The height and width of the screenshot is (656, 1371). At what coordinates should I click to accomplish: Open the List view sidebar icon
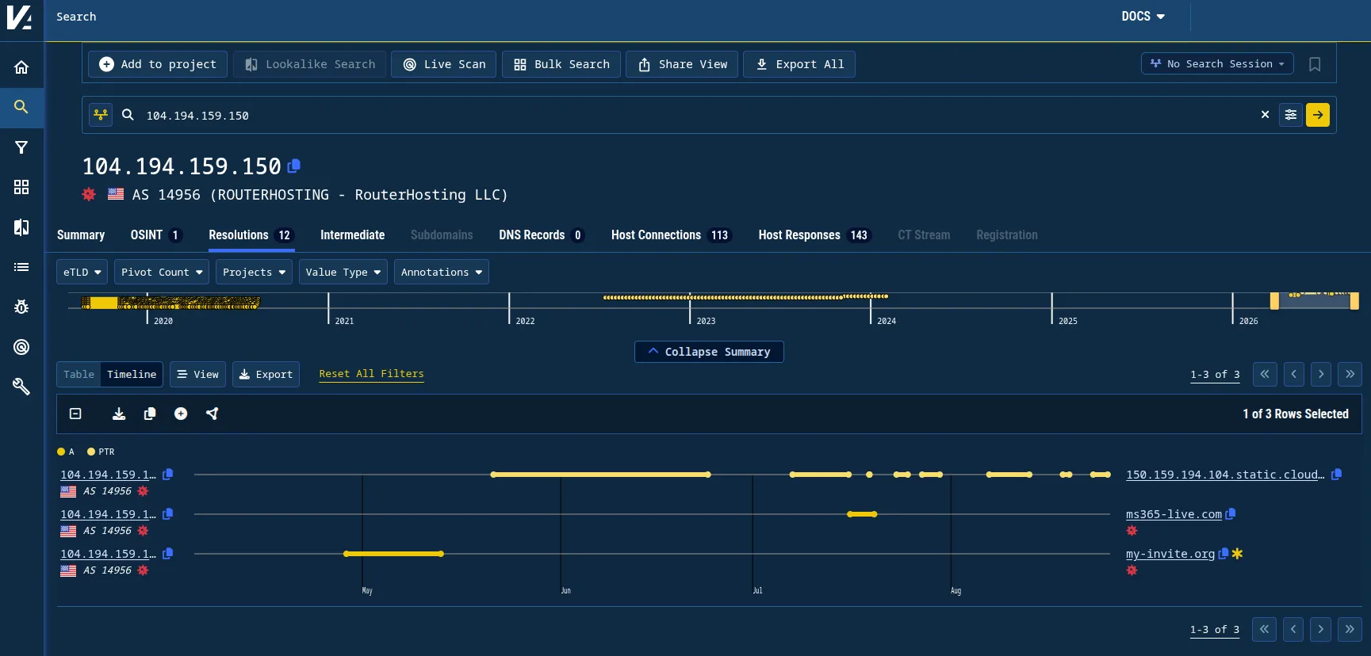[x=21, y=267]
